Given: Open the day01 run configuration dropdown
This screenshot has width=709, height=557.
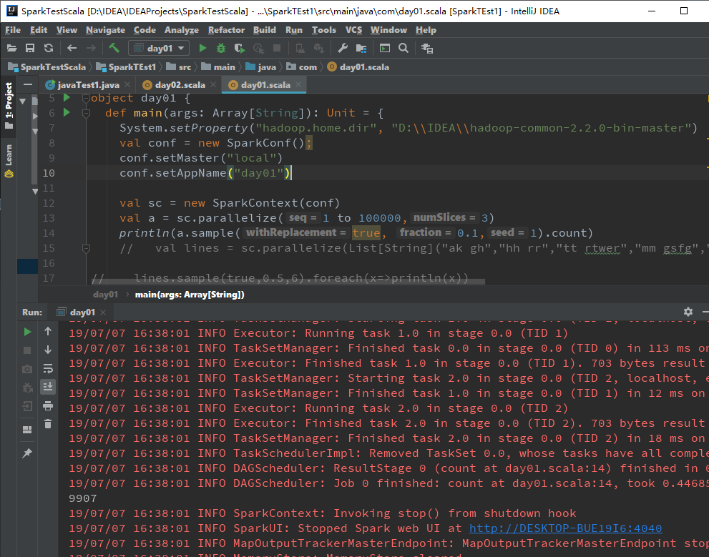Looking at the screenshot, I should pos(159,49).
